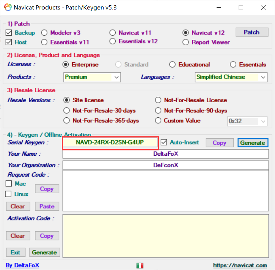Select the Navicat v12 radio button
The height and width of the screenshot is (270, 275).
tap(186, 33)
